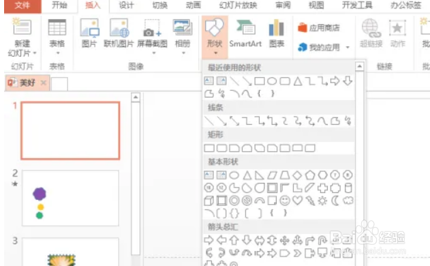Switch to the 开始 home tab
Viewport: 430px width, 266px height.
coord(59,5)
